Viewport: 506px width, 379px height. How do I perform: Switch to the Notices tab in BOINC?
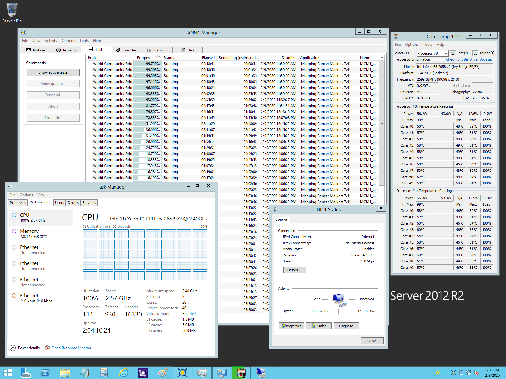36,50
